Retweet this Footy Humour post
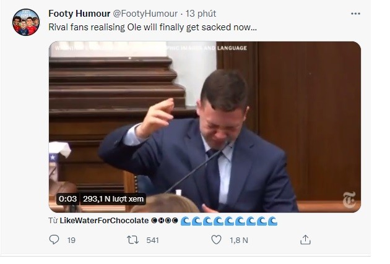This screenshot has width=390, height=264. click(131, 240)
